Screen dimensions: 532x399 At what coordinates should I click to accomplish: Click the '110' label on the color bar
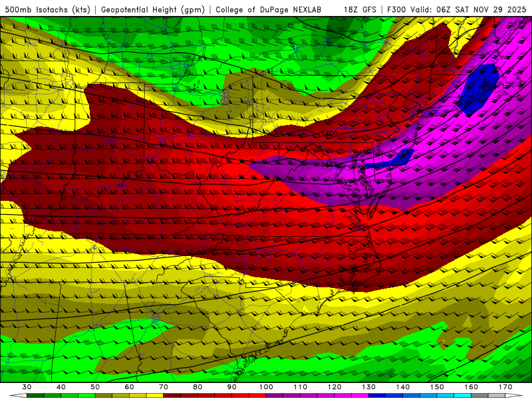point(301,387)
